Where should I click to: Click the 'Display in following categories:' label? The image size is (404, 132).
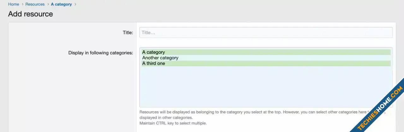click(x=101, y=53)
